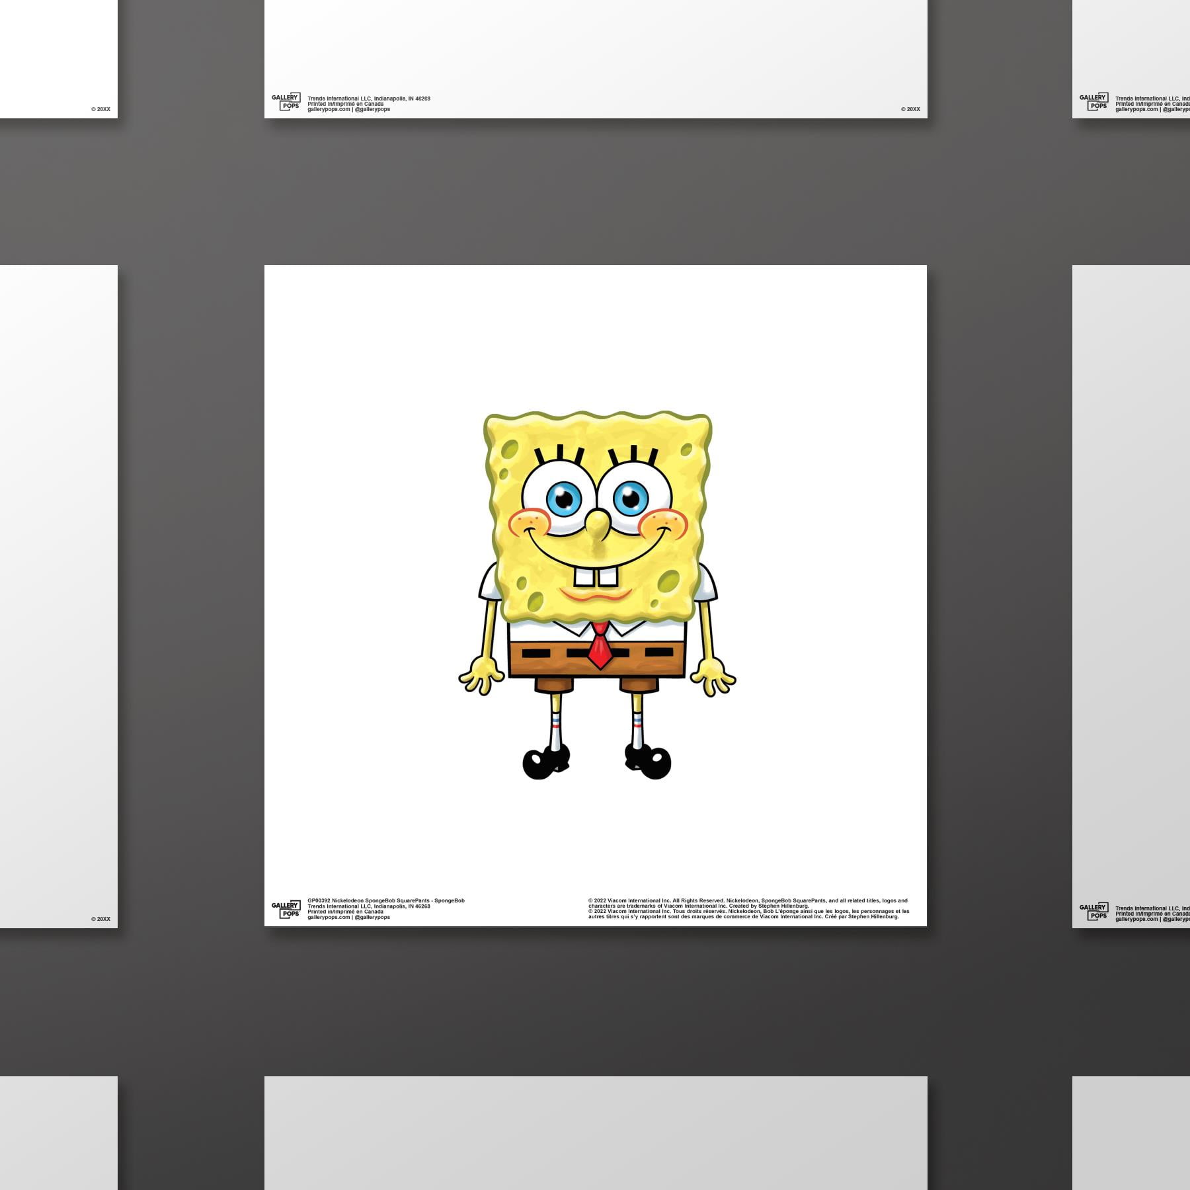Click '© 20XX' on the top center poster
Viewport: 1190px width, 1190px height.
point(910,109)
